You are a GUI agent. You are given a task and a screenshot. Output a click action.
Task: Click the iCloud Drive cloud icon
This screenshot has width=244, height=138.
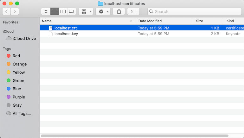tap(9, 38)
